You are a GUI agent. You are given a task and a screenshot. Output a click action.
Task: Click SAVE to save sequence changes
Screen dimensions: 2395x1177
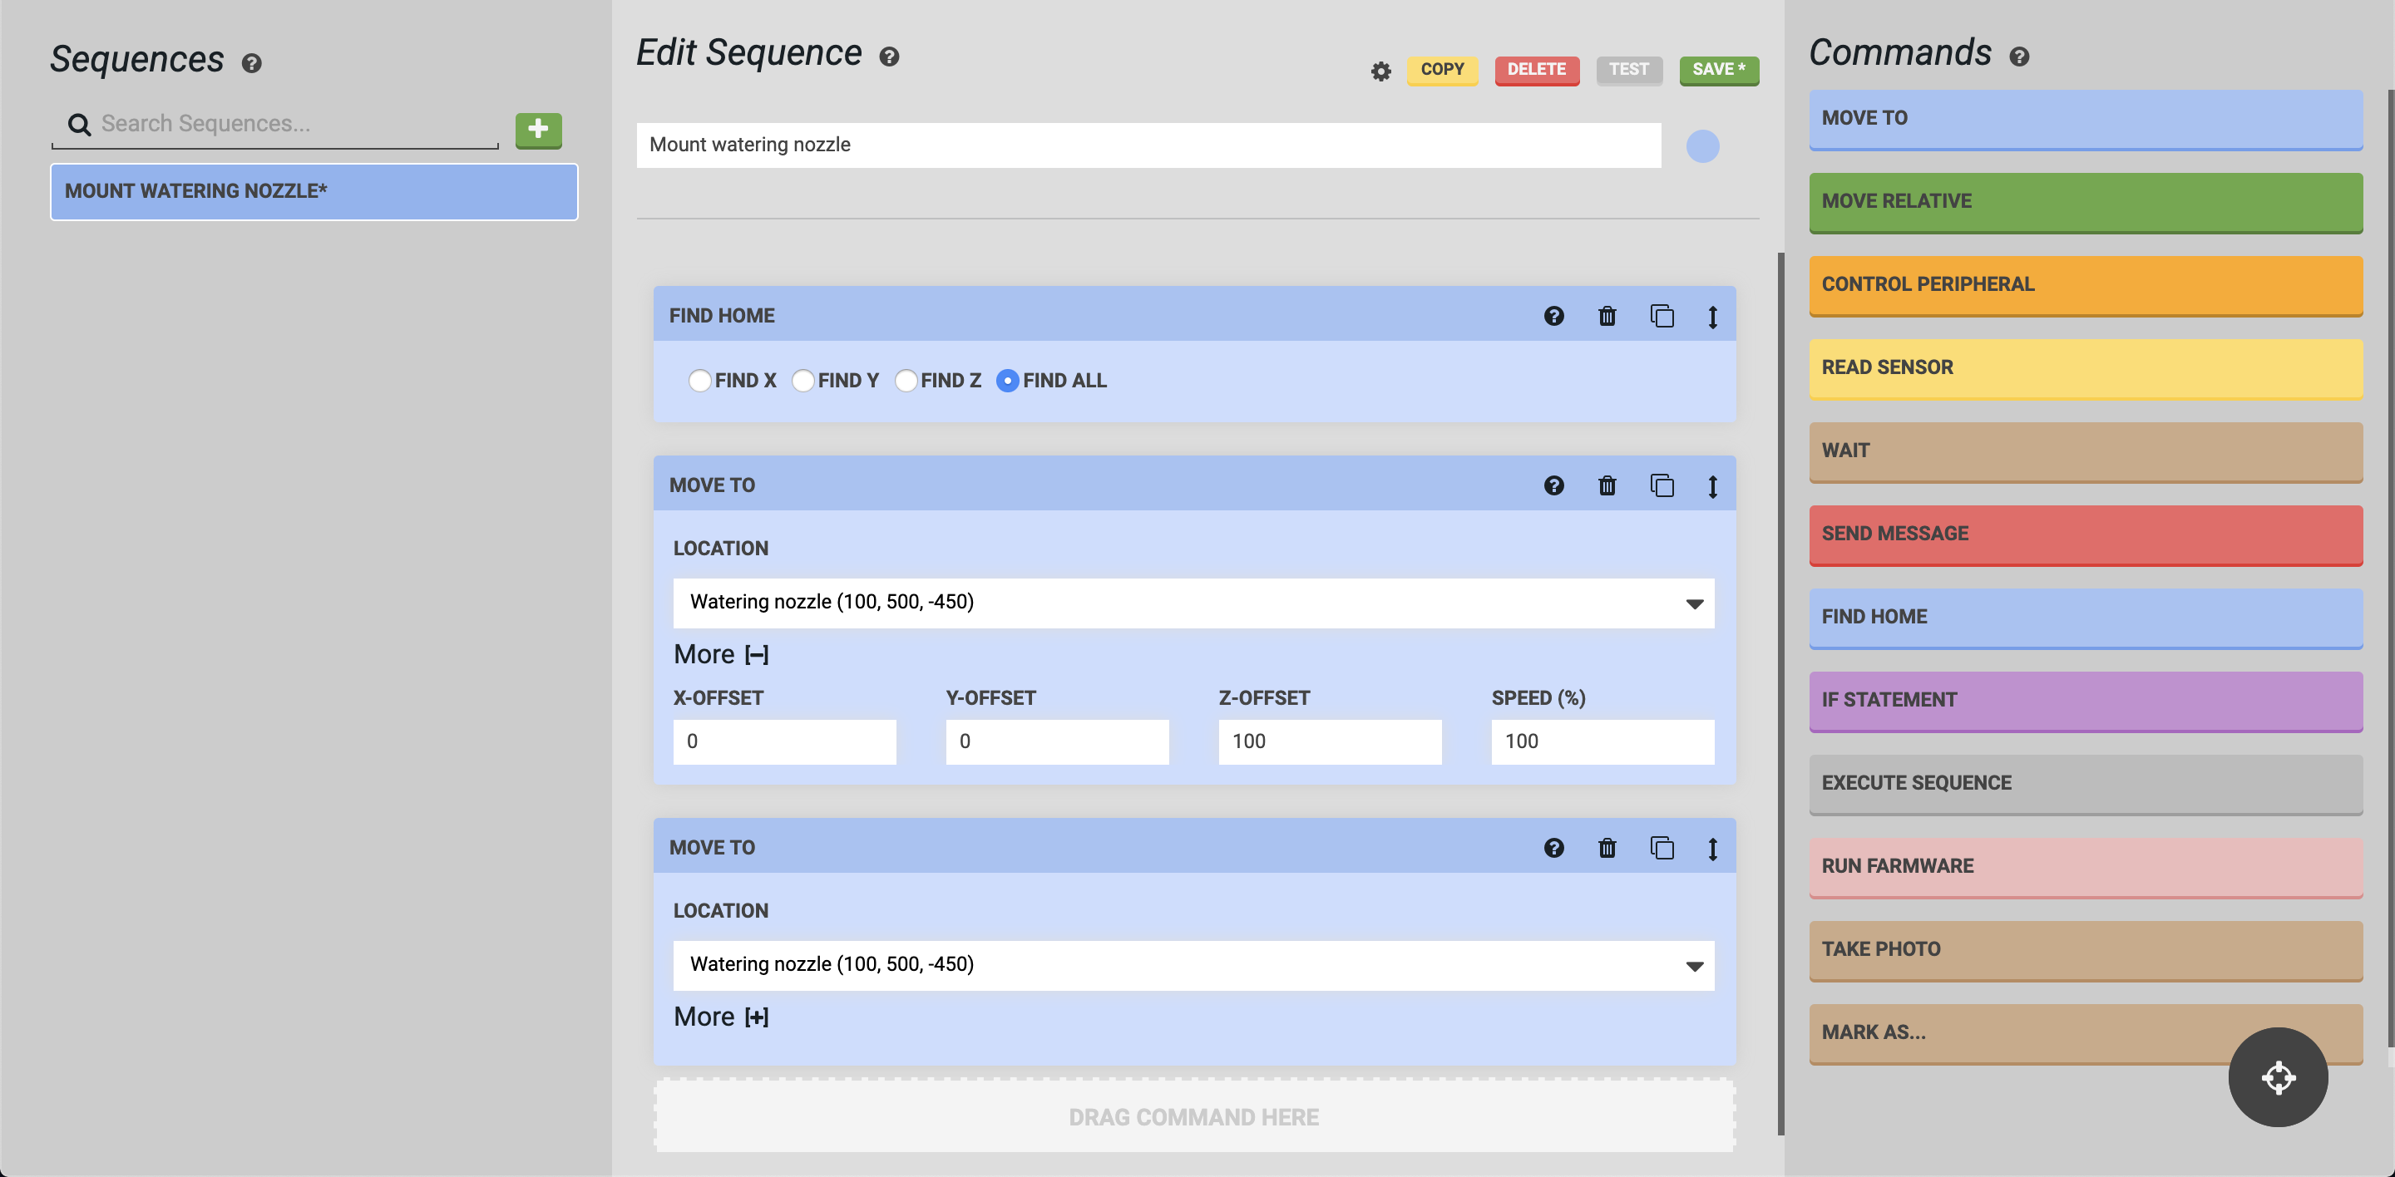pos(1718,69)
